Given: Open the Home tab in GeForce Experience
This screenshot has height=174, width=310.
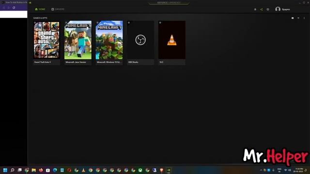Looking at the screenshot, I should coord(40,9).
